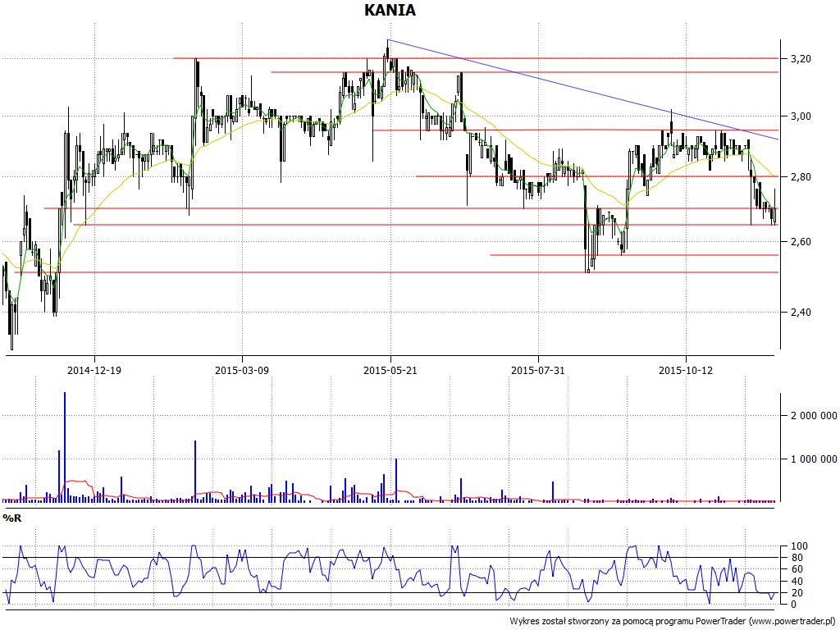Click the 2,80 price axis label
The height and width of the screenshot is (630, 840).
801,177
